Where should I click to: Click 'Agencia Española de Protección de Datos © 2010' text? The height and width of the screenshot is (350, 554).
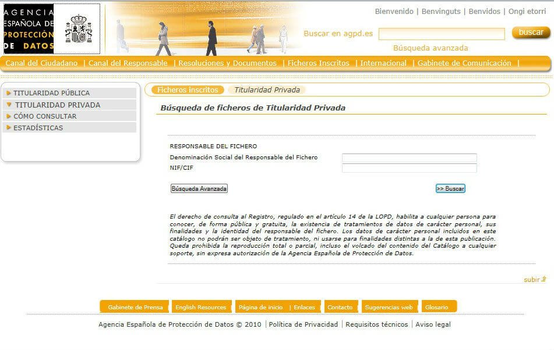coord(180,324)
